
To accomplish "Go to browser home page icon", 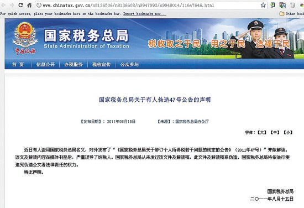I will tap(29, 5).
